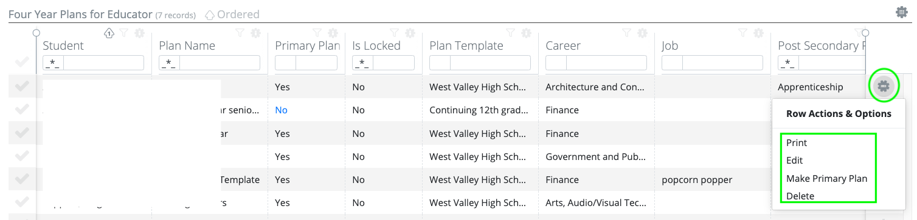Open the Student filter operator dropdown
The image size is (917, 220).
tap(53, 63)
